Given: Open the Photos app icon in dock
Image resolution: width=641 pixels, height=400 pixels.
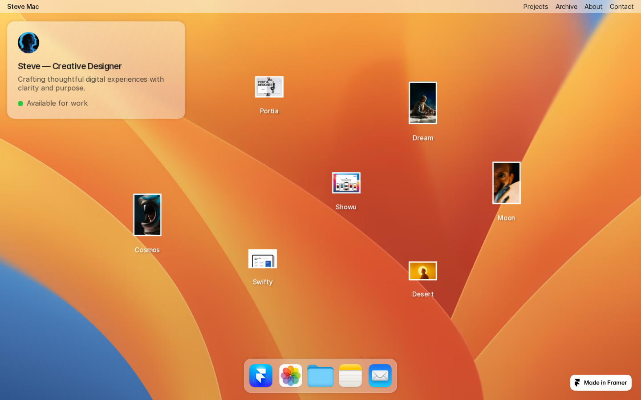Looking at the screenshot, I should (x=291, y=376).
